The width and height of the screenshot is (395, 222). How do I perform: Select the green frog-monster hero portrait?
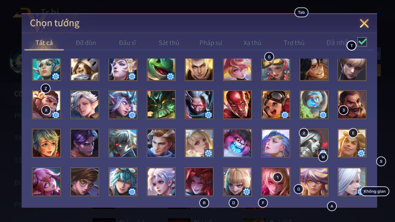pyautogui.click(x=161, y=69)
